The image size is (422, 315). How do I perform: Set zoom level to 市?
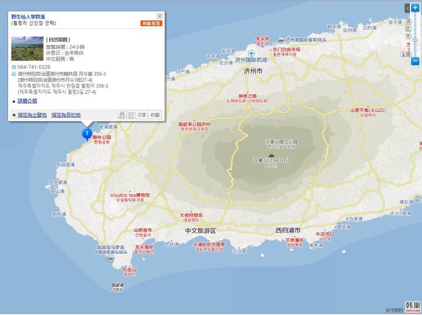point(408,36)
